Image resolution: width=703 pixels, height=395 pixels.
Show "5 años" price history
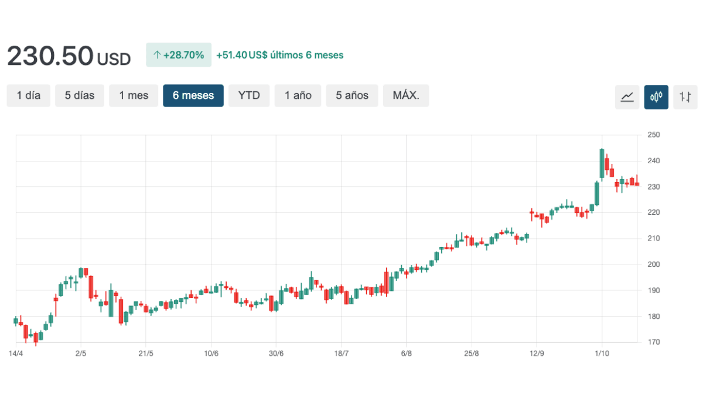(352, 95)
